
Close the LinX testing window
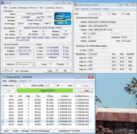click(91, 77)
